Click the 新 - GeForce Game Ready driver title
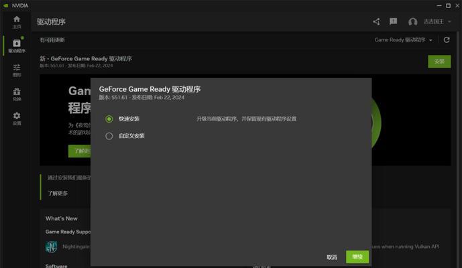 pyautogui.click(x=86, y=58)
